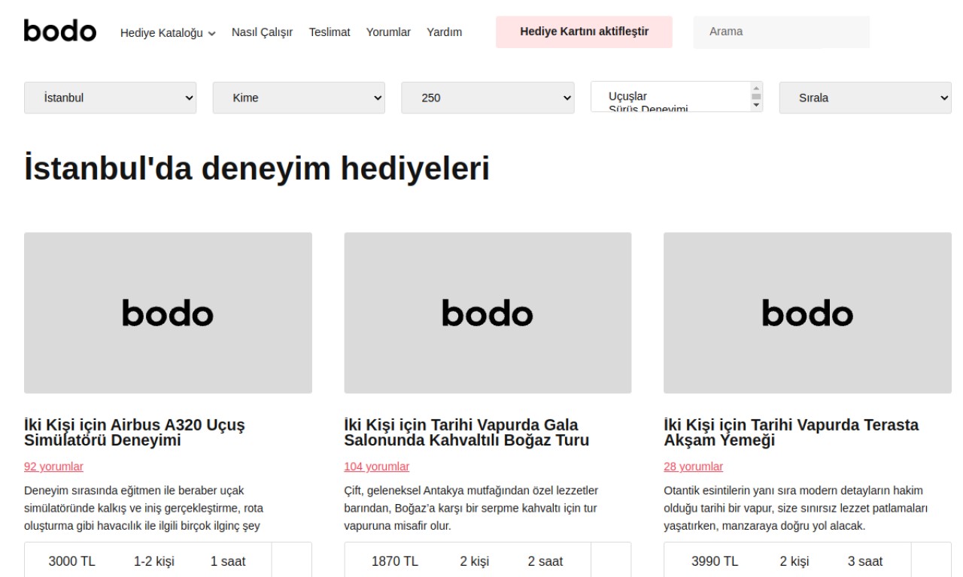Open Yorumlar from the navigation

[x=388, y=32]
